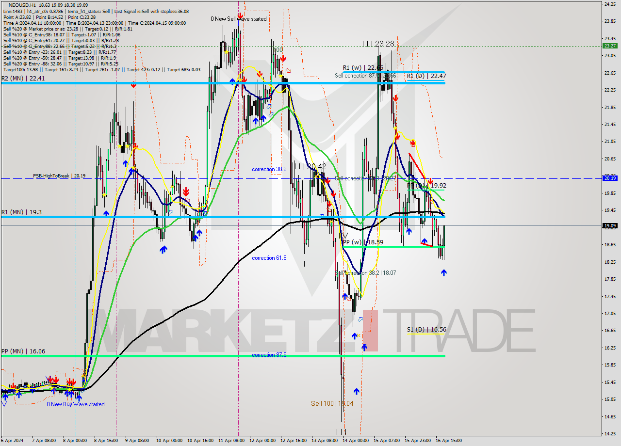
Task: Click the 'R1 (MN) | 19.3' level label
Action: point(21,212)
